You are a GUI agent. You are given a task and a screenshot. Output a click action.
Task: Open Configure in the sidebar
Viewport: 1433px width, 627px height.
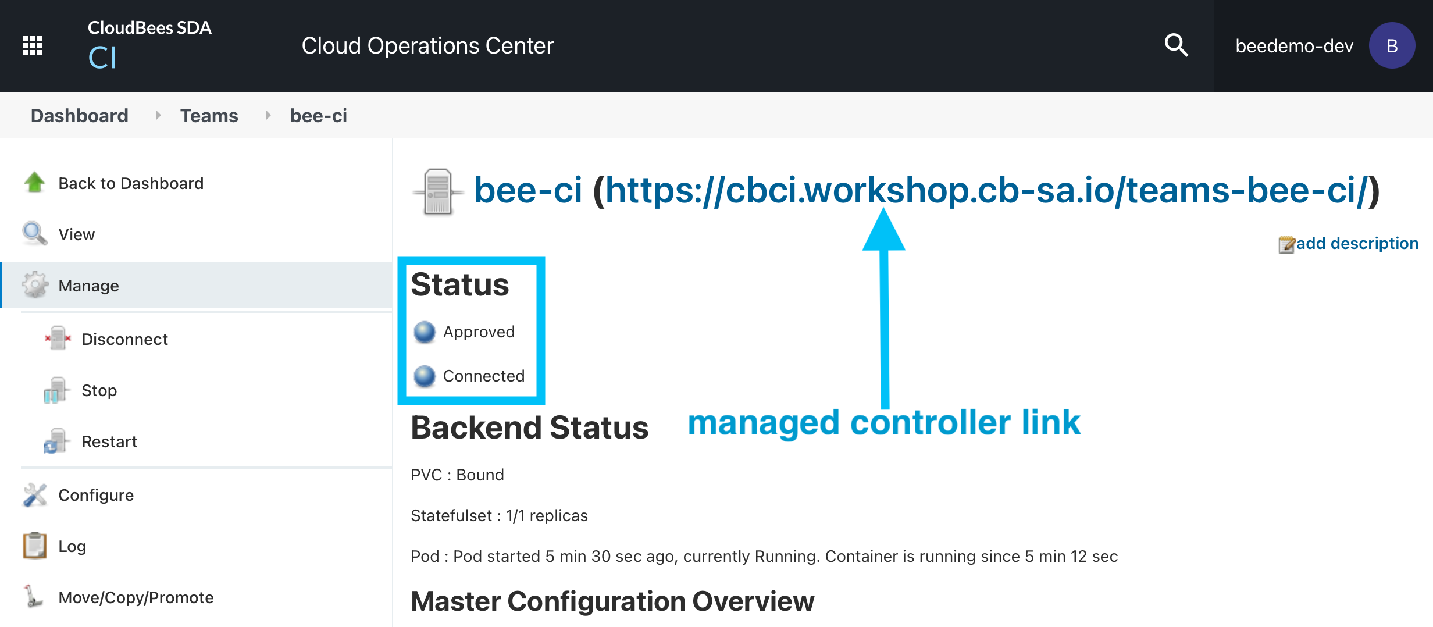pos(96,495)
